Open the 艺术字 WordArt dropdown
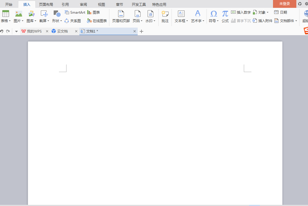This screenshot has height=206, width=308. click(197, 21)
